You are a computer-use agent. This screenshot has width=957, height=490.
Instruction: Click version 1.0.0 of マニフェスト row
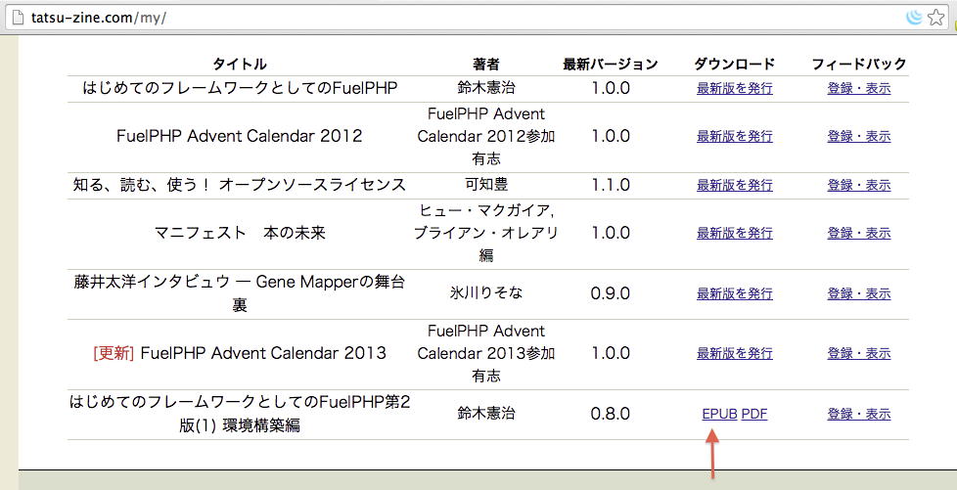pos(611,233)
